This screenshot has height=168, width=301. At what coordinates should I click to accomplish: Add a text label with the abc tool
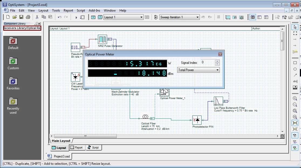(x=295, y=81)
